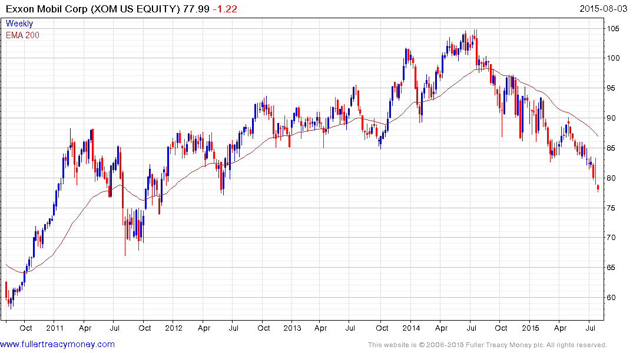Click the last red candlestick near 78
The height and width of the screenshot is (353, 633).
[x=598, y=188]
